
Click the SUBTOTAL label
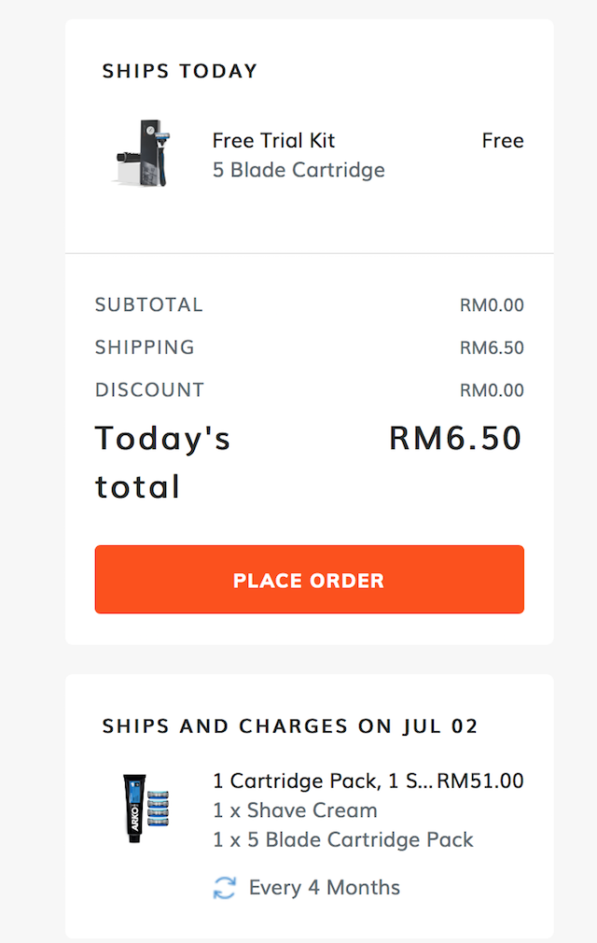point(148,305)
